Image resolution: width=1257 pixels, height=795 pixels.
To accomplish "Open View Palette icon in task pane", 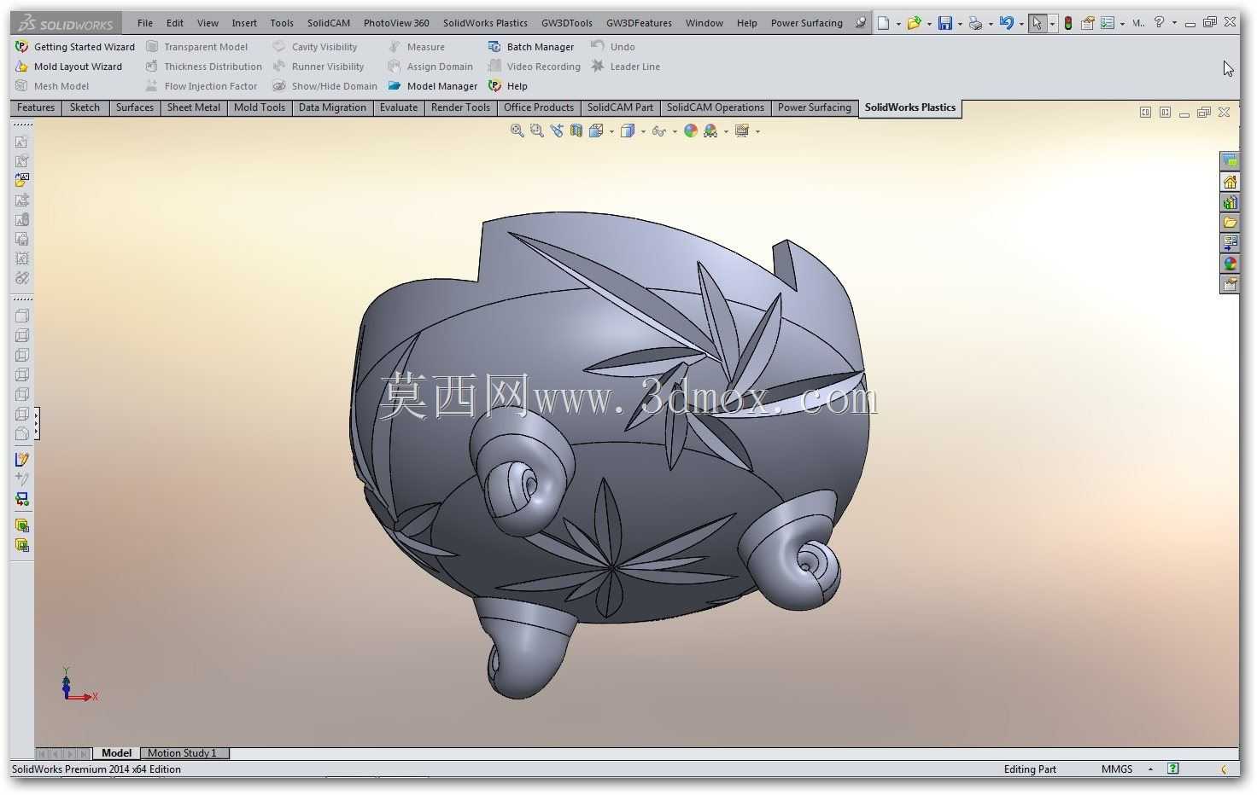I will (1230, 243).
